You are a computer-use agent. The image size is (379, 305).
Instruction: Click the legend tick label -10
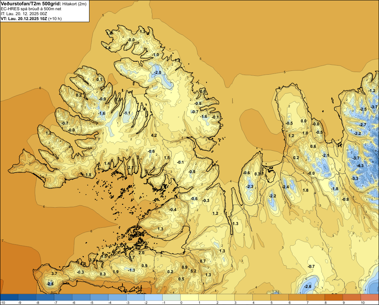coord(3,303)
